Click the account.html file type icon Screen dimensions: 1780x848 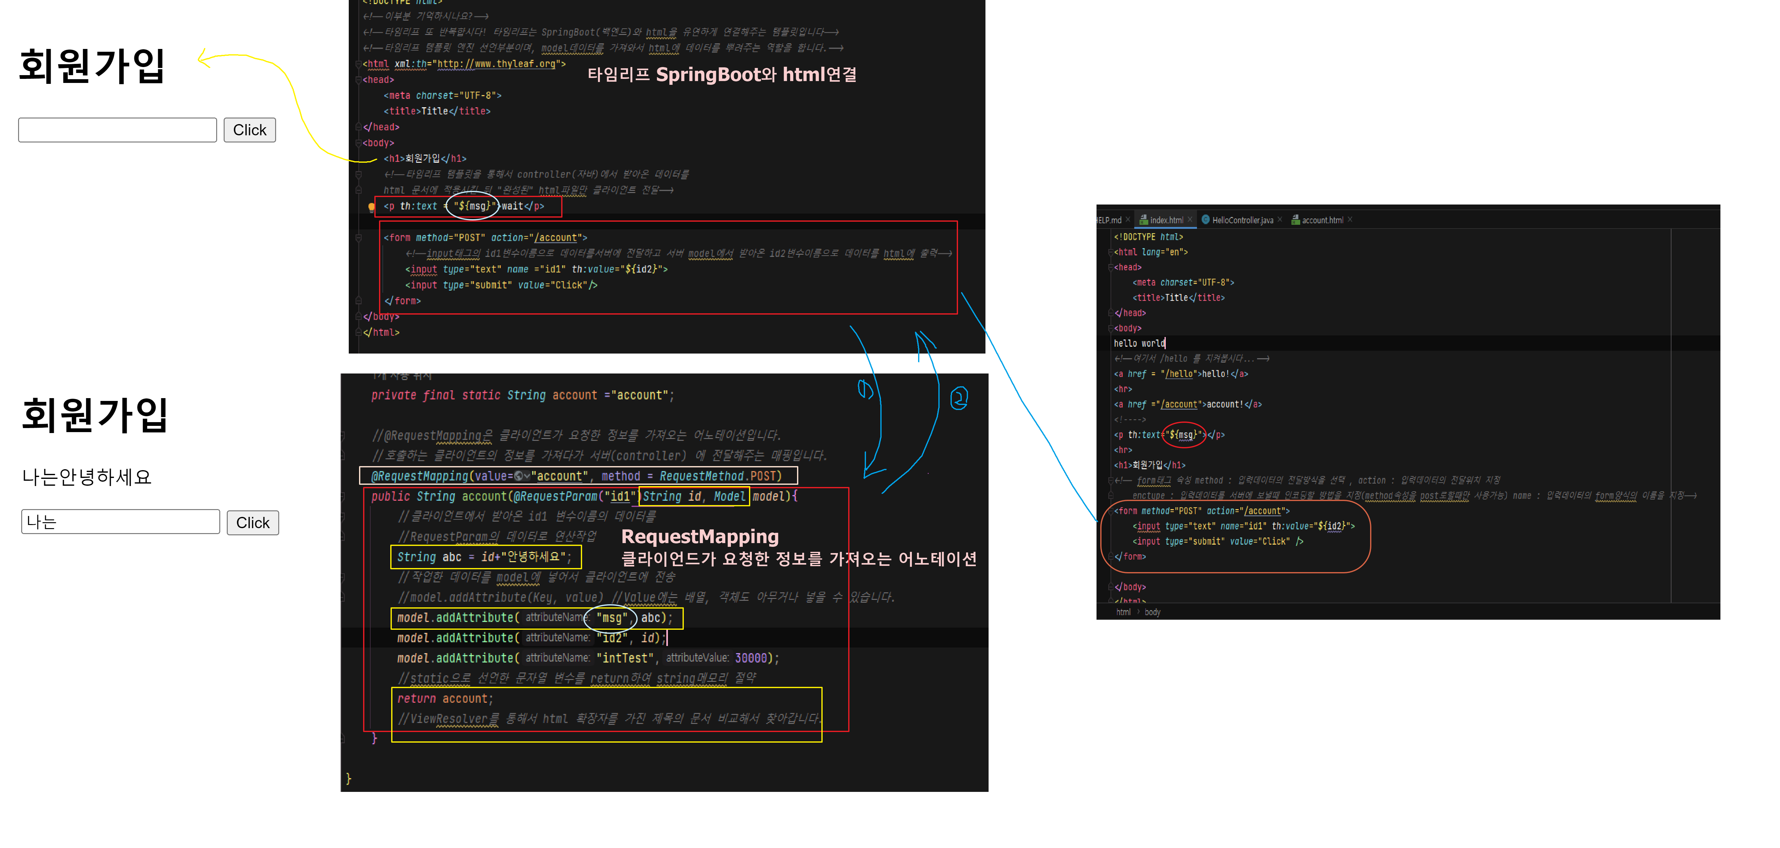point(1296,219)
